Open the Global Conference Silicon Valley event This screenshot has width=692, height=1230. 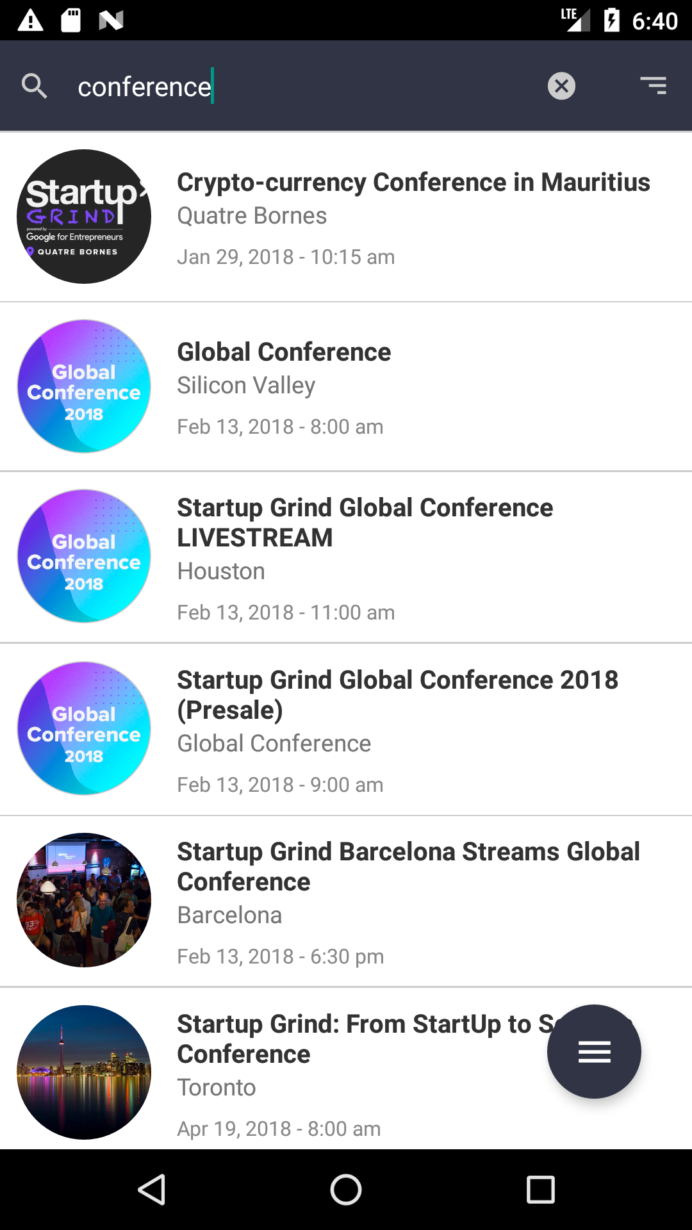pyautogui.click(x=284, y=352)
